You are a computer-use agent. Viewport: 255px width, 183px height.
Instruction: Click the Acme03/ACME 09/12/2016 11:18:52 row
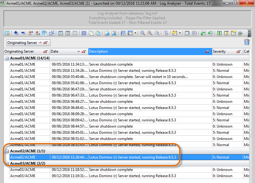(x=129, y=170)
